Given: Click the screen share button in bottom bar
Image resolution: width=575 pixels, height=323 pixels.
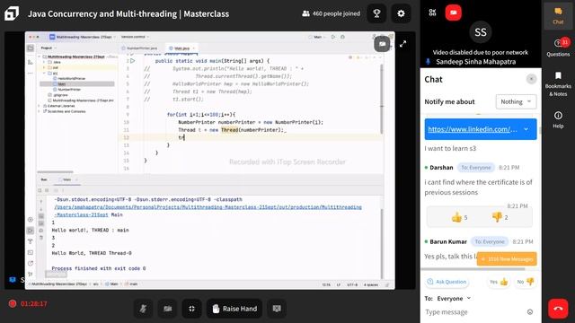Looking at the screenshot, I should point(277,309).
